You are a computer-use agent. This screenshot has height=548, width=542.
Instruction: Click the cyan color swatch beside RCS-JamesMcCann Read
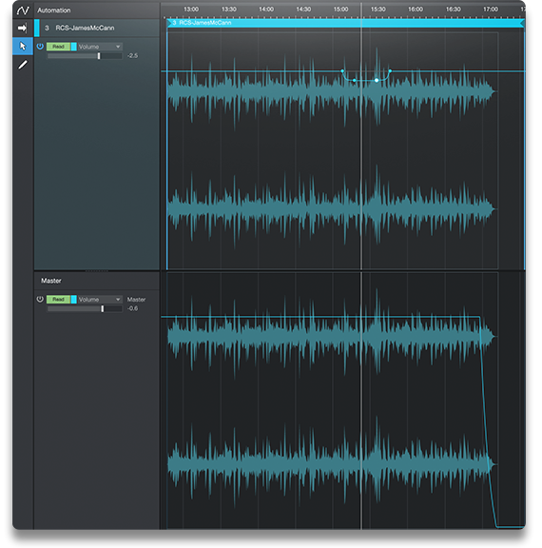pos(73,47)
